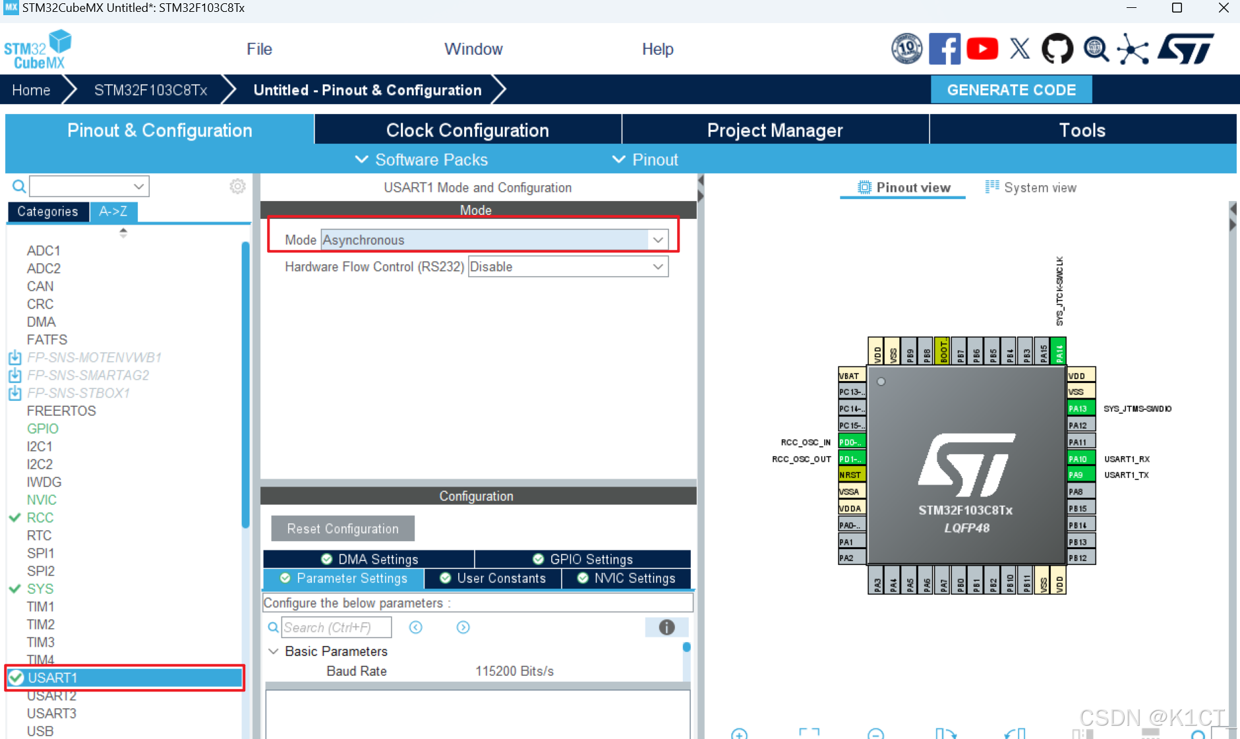Open the YouTube channel icon

[982, 48]
